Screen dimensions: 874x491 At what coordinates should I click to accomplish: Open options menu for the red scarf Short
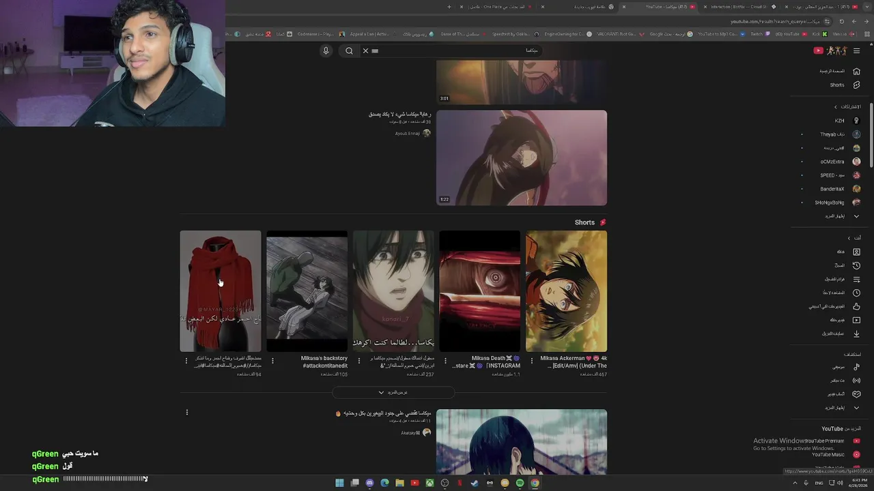click(186, 361)
